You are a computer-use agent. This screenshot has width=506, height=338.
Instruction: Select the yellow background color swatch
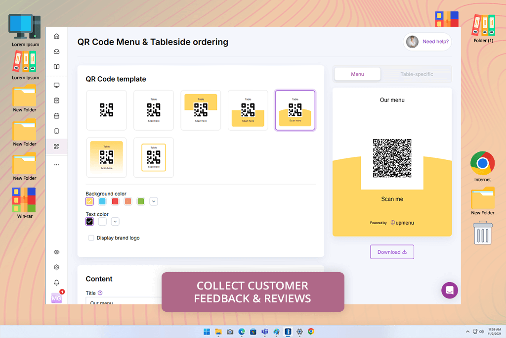pyautogui.click(x=89, y=201)
